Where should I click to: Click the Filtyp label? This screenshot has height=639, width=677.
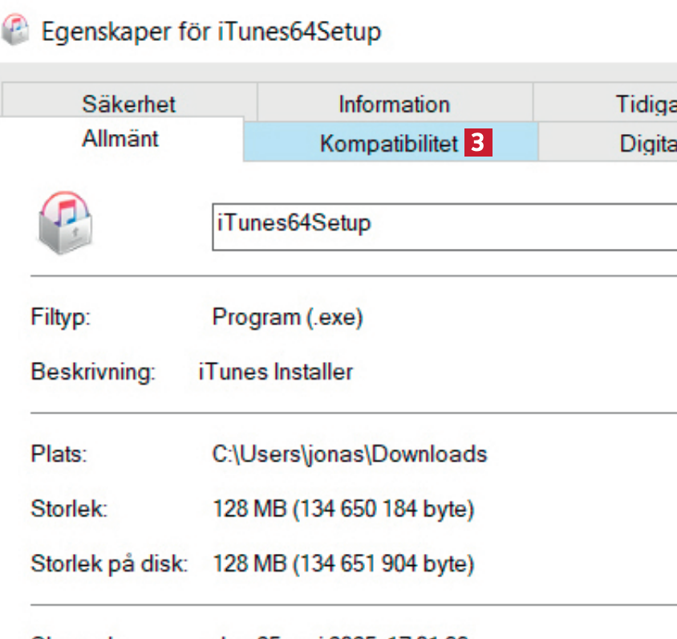tap(60, 318)
